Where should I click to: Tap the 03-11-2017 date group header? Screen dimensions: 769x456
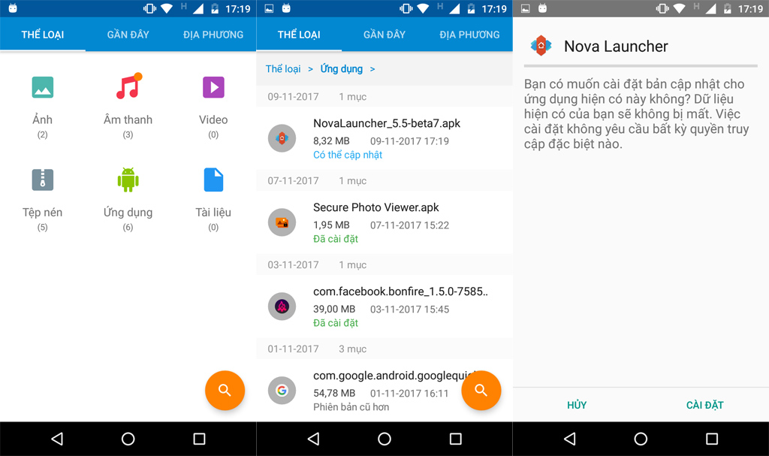click(384, 264)
